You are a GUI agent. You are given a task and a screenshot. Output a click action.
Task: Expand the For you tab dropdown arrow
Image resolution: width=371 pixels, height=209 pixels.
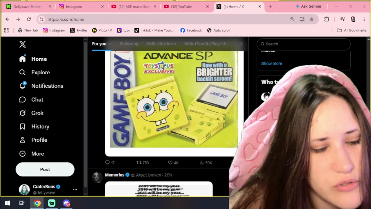[x=109, y=44]
